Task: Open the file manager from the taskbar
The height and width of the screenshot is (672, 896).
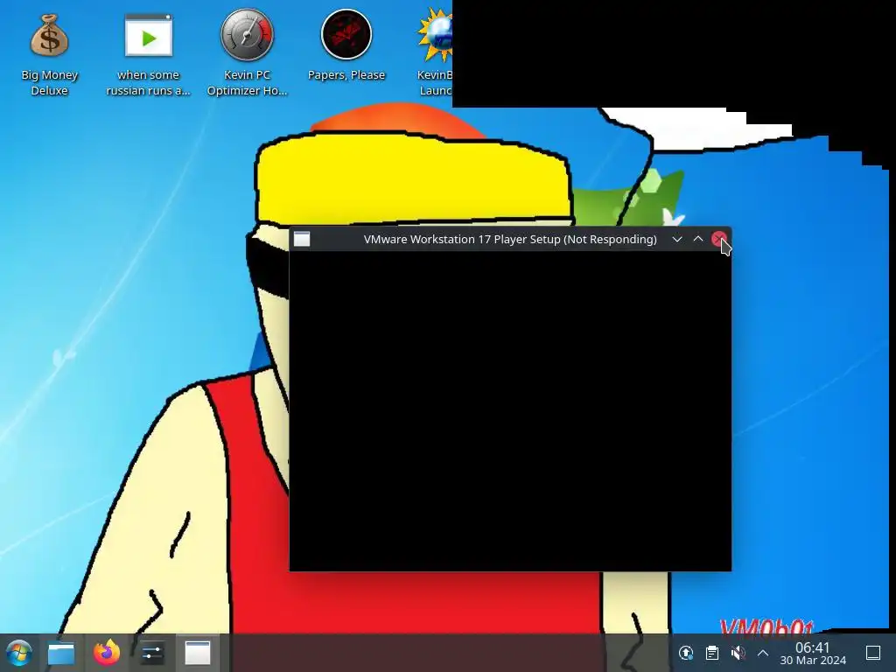Action: tap(61, 653)
